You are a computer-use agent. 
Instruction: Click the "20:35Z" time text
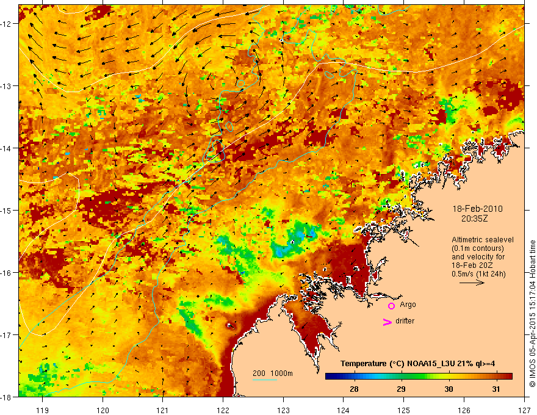(x=474, y=218)
